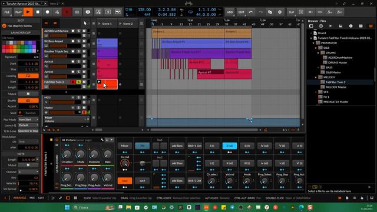Mute the MD3 track
This screenshot has width=377, height=212.
[x=84, y=97]
